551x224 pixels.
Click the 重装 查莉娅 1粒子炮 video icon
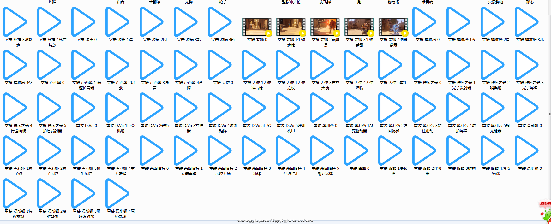pyautogui.click(x=15, y=150)
